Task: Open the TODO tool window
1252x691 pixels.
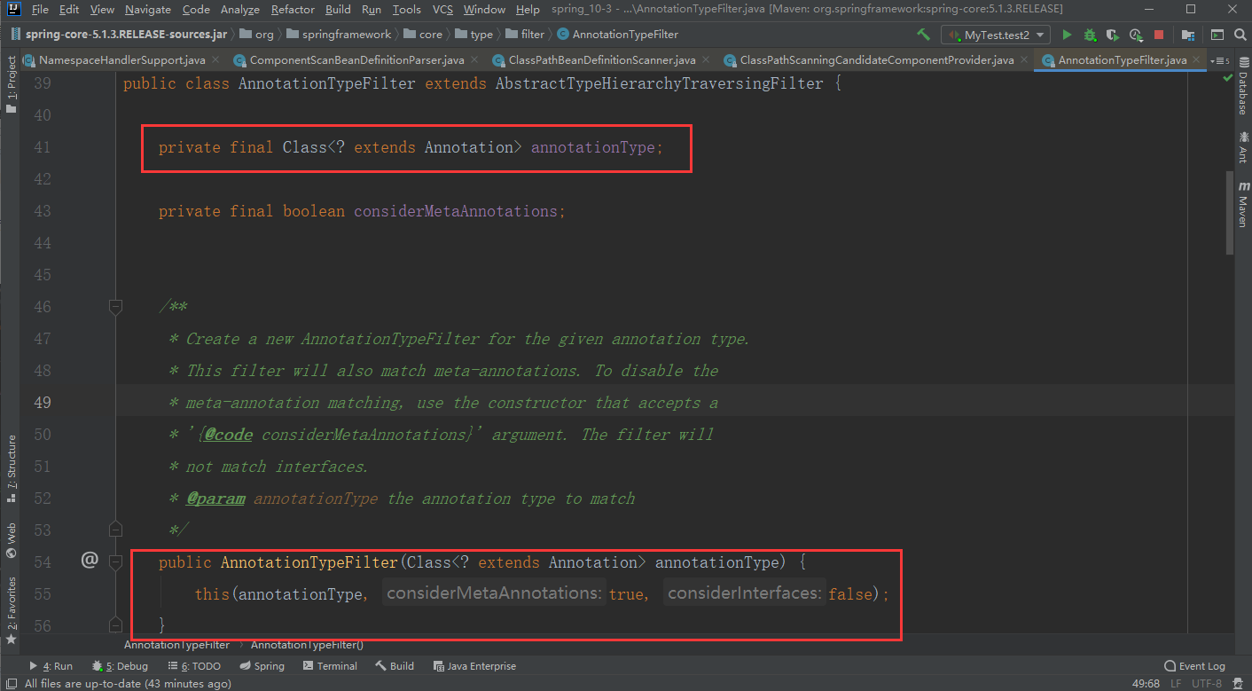Action: [x=192, y=666]
